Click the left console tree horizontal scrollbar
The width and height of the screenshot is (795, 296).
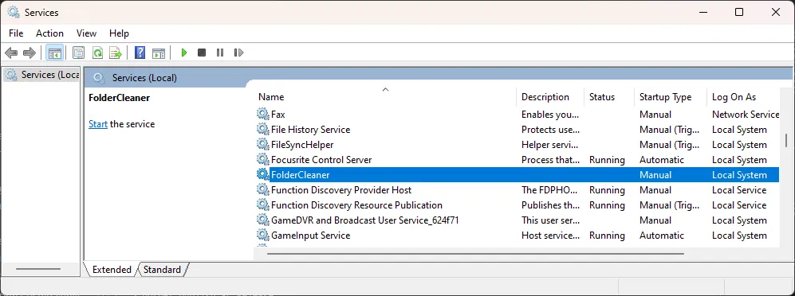(38, 269)
